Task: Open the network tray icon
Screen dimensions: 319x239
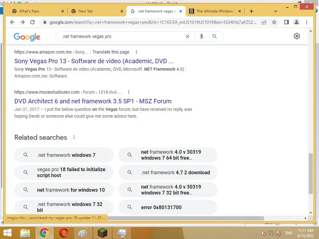Action: pos(271,233)
